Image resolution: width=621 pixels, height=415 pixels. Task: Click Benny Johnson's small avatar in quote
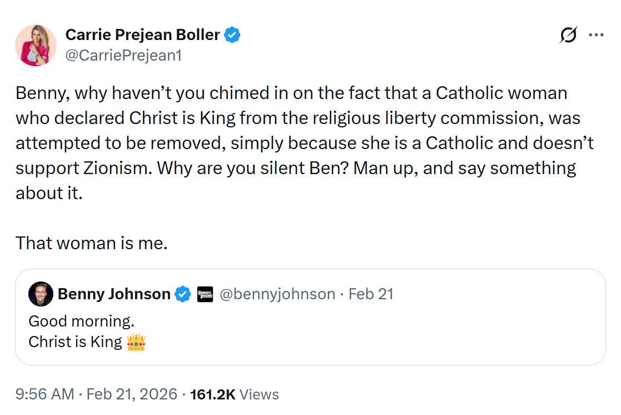coord(41,294)
